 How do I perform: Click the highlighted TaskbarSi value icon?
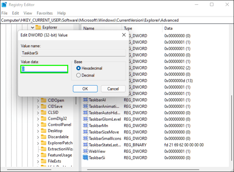pos(85,158)
